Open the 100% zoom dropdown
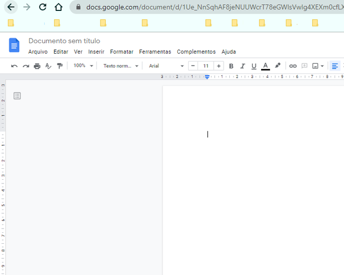Viewport: 344px width, 275px height. point(83,66)
